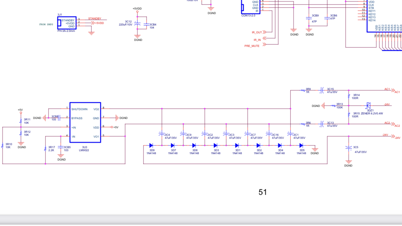Image resolution: width=402 pixels, height=226 pixels.
Task: Click the gray bar below the page
Action: (x=201, y=220)
